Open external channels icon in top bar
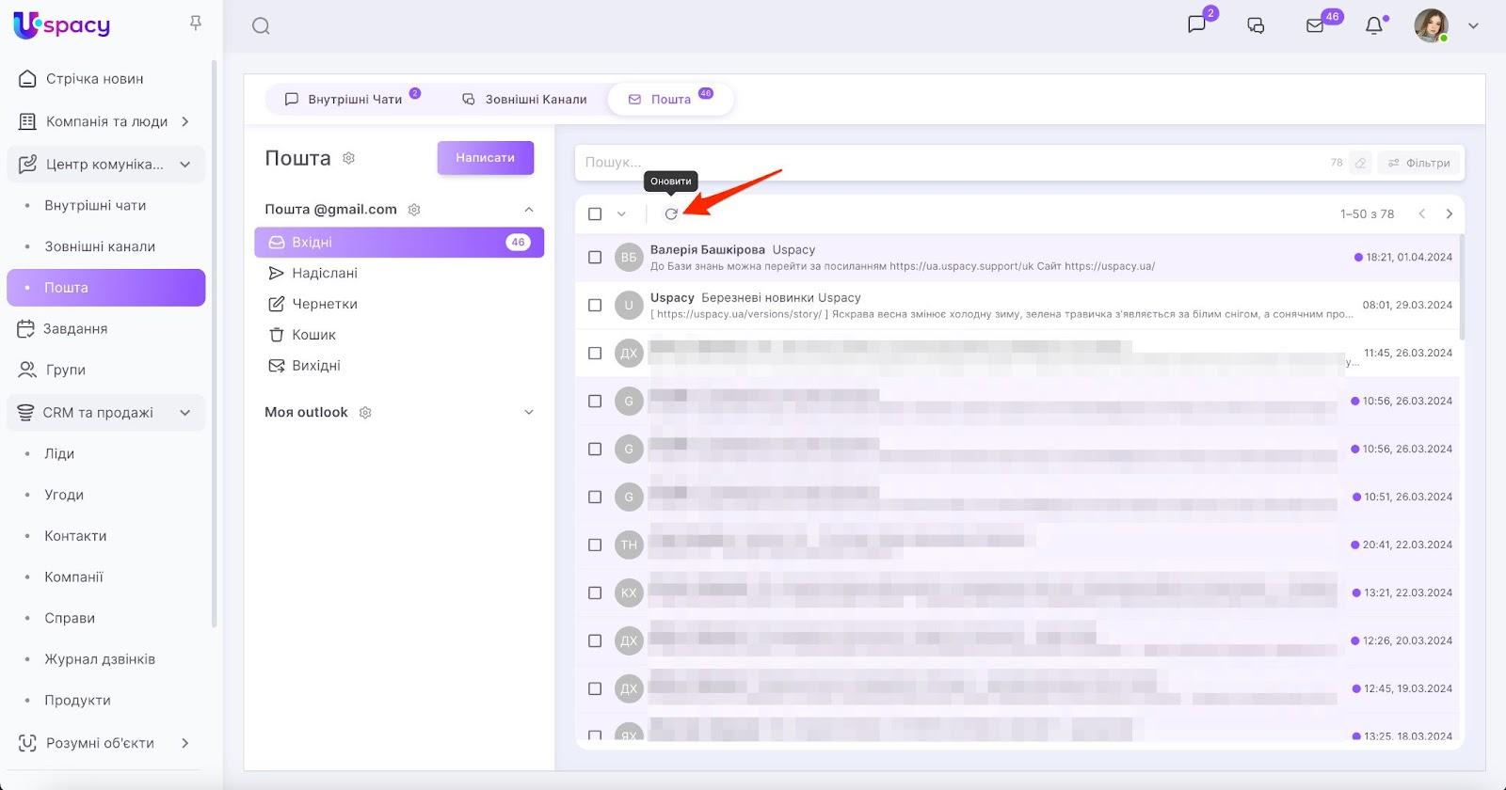This screenshot has width=1506, height=790. [1256, 26]
